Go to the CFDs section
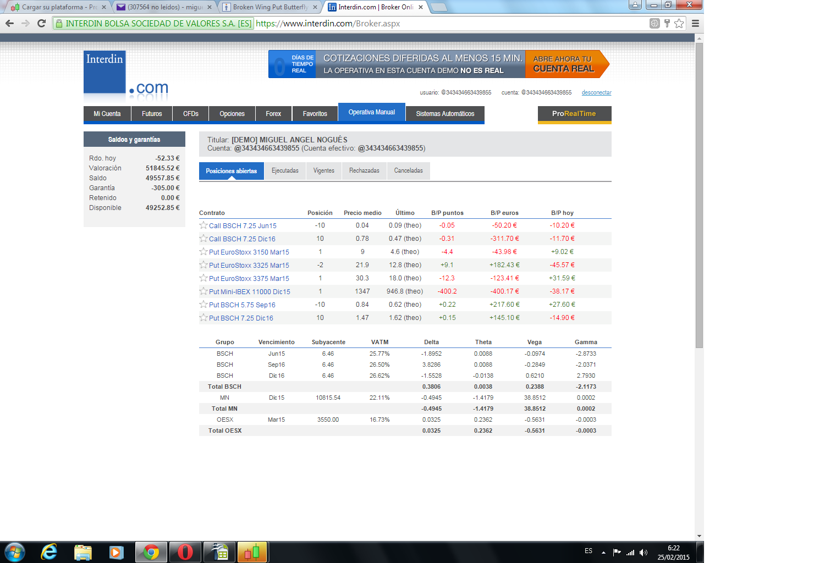This screenshot has height=563, width=825. pos(191,114)
